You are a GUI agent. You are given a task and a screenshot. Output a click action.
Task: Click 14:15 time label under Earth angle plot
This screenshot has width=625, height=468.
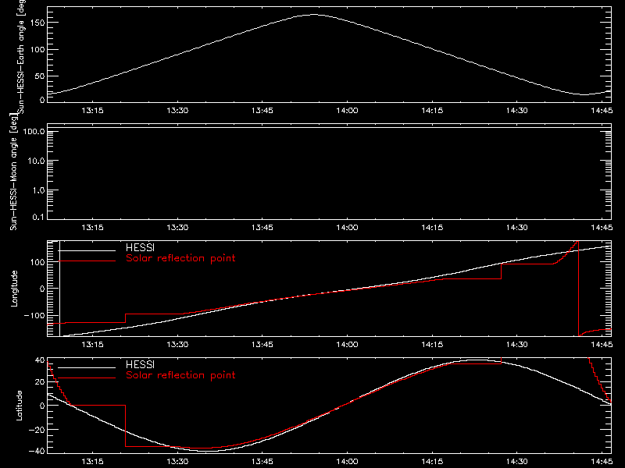pyautogui.click(x=432, y=111)
